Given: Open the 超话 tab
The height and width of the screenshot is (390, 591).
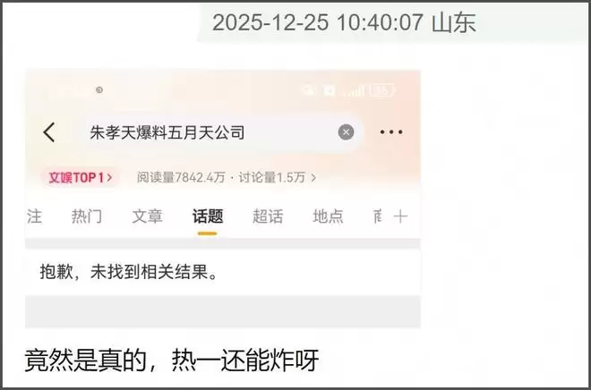Looking at the screenshot, I should click(x=268, y=216).
